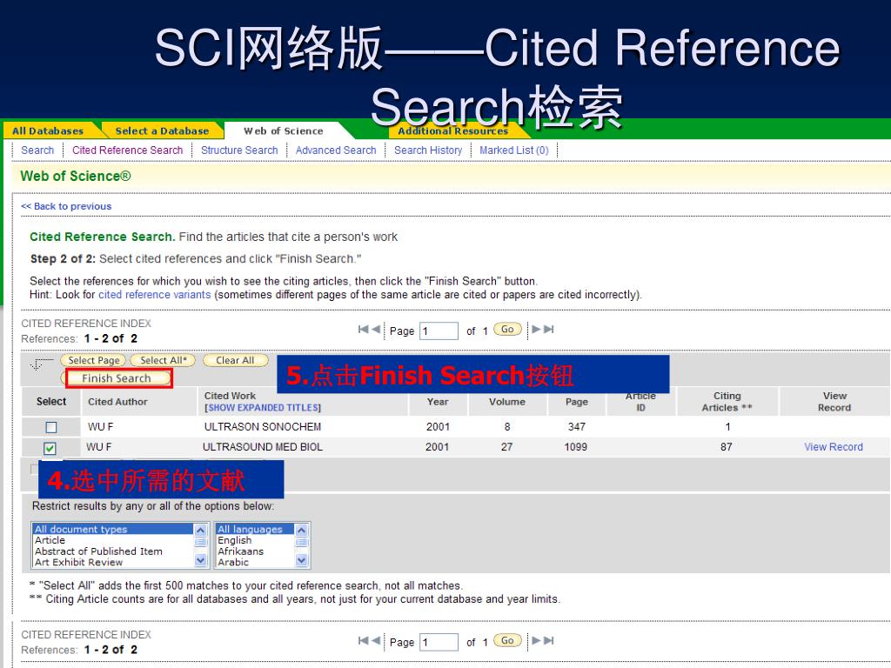
Task: Select 'Abstract of Published Item' type
Action: tap(112, 551)
